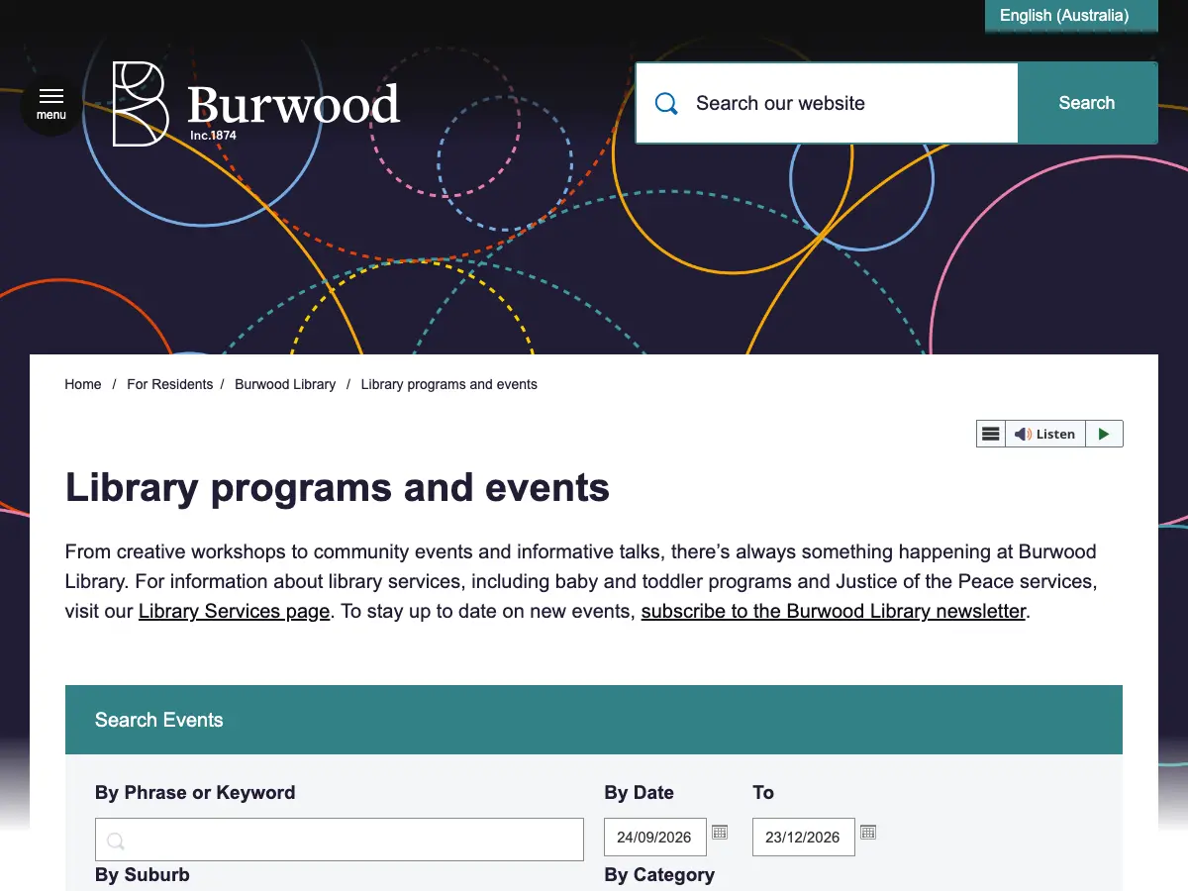Viewport: 1188px width, 891px height.
Task: Click the By Date start field 24/09/2026
Action: tap(655, 837)
